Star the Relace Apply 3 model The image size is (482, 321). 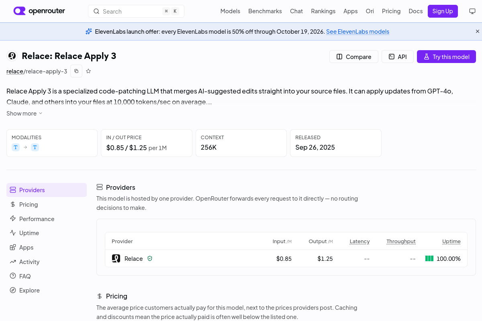(88, 71)
